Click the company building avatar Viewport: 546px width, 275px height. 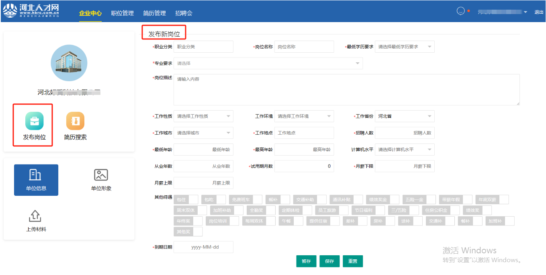(69, 63)
